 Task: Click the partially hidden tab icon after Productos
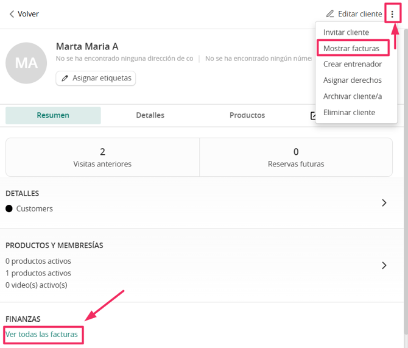click(313, 115)
